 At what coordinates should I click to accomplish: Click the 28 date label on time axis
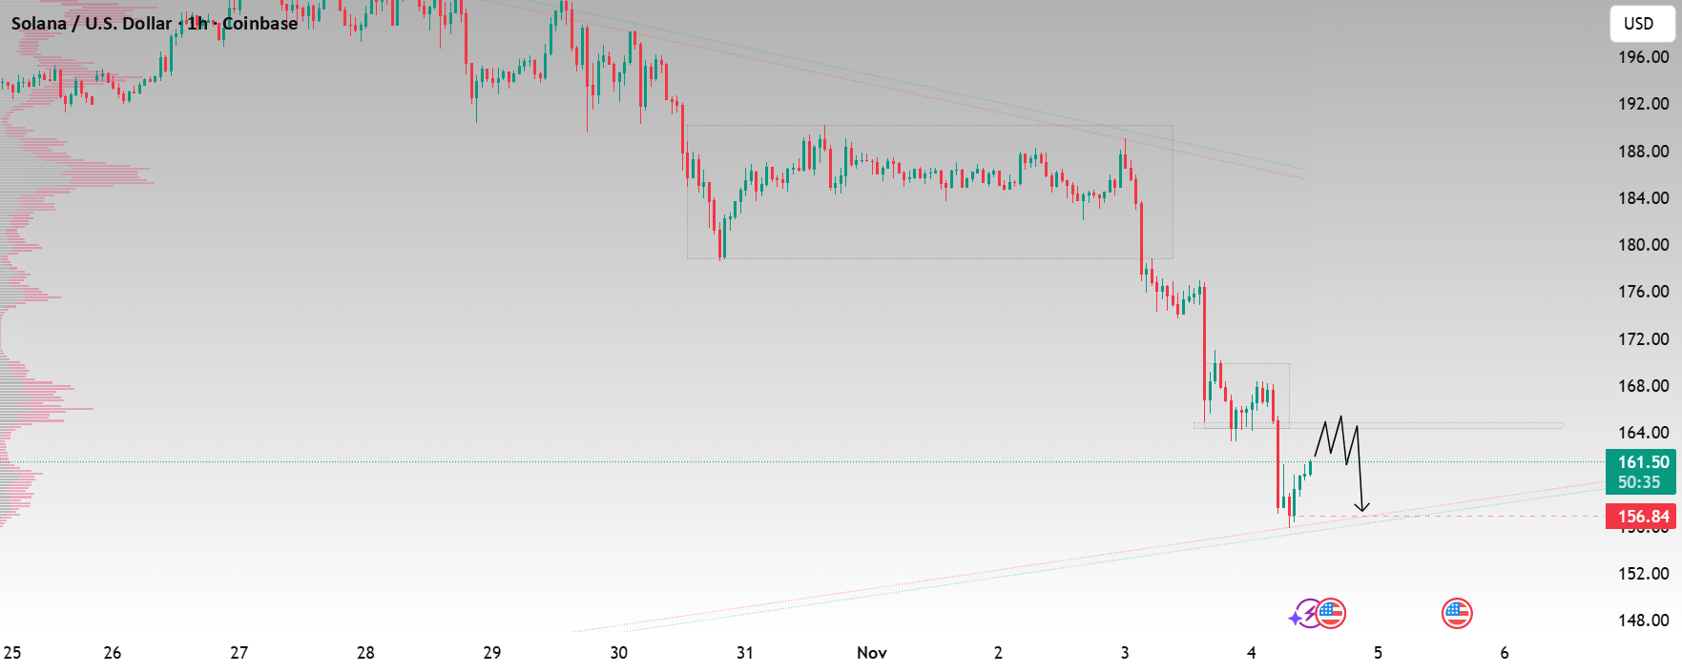pos(365,653)
